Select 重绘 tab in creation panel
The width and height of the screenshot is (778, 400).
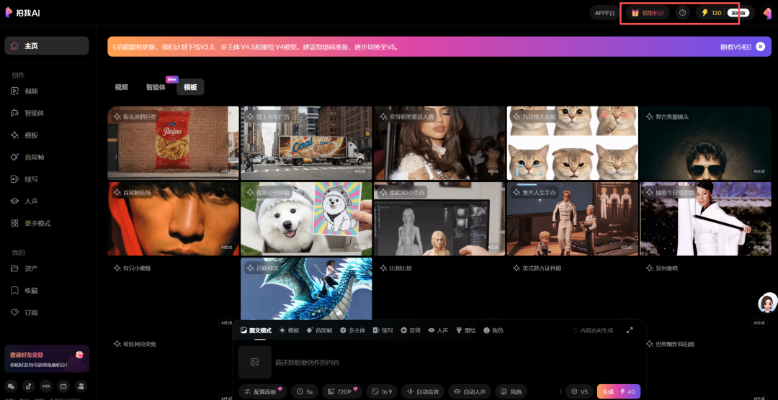pyautogui.click(x=466, y=330)
